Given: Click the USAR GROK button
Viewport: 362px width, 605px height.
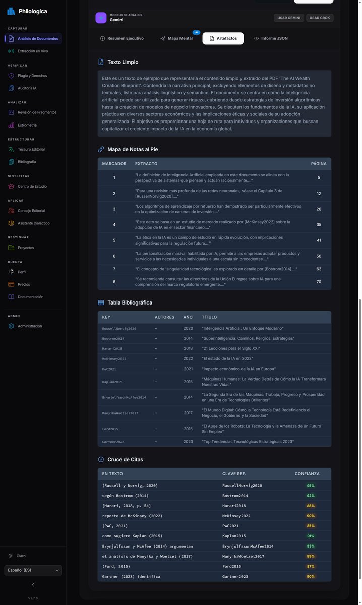Looking at the screenshot, I should click(x=320, y=18).
